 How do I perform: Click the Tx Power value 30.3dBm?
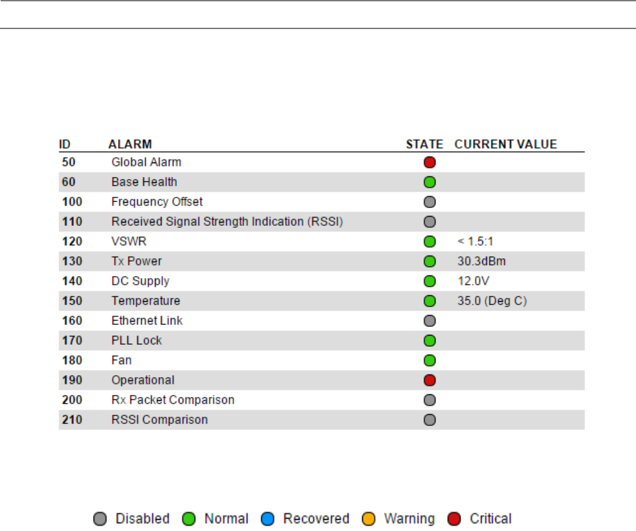(482, 262)
